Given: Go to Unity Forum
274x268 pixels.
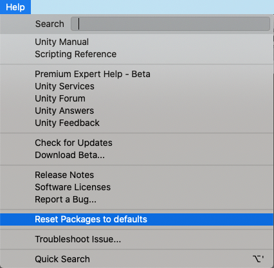Looking at the screenshot, I should 137,98.
